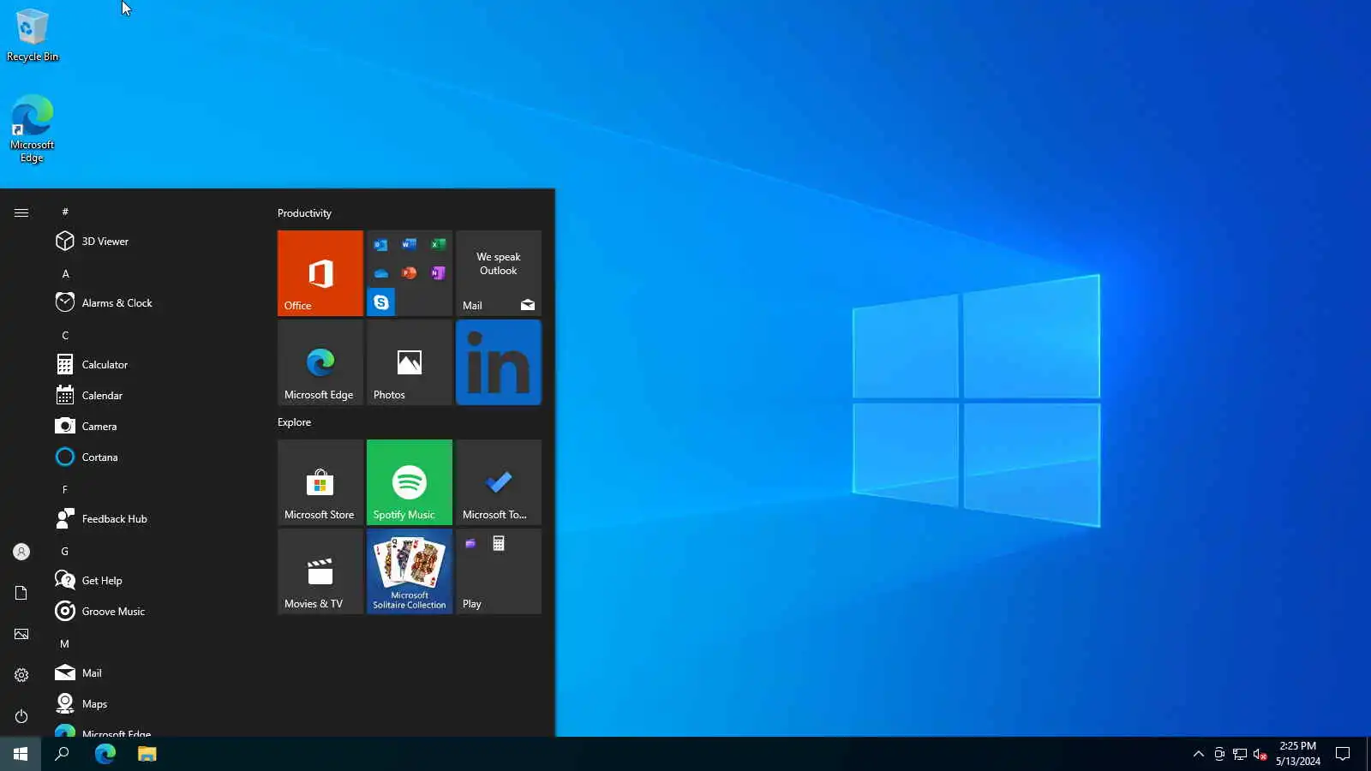Click the muted volume tray icon
The width and height of the screenshot is (1371, 771).
coord(1260,754)
